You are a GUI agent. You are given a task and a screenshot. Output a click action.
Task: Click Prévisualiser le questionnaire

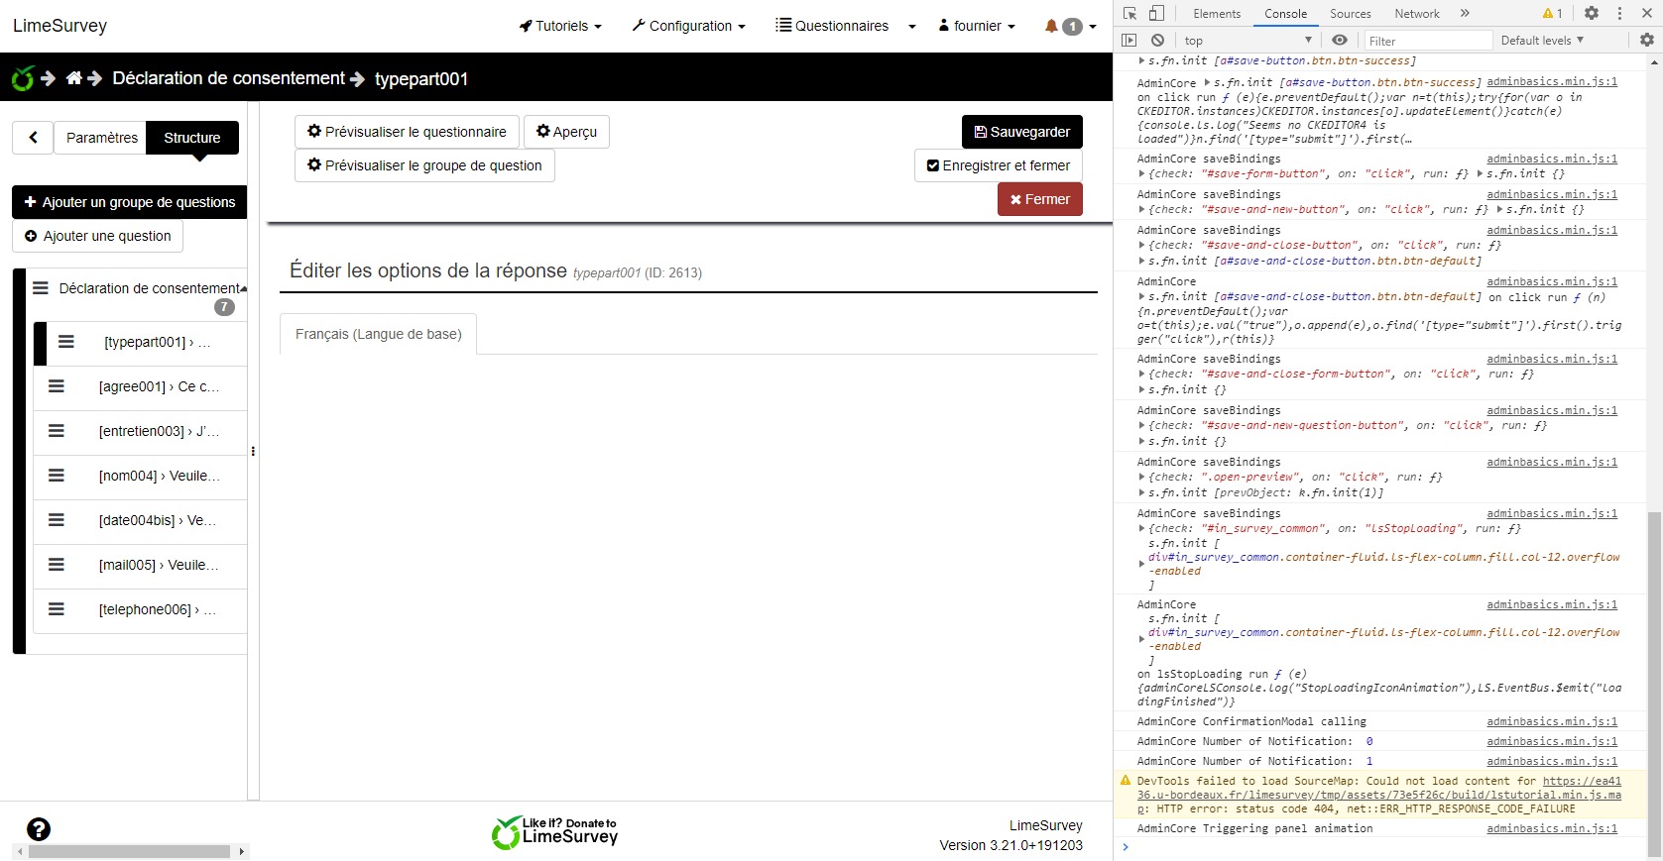pos(407,132)
